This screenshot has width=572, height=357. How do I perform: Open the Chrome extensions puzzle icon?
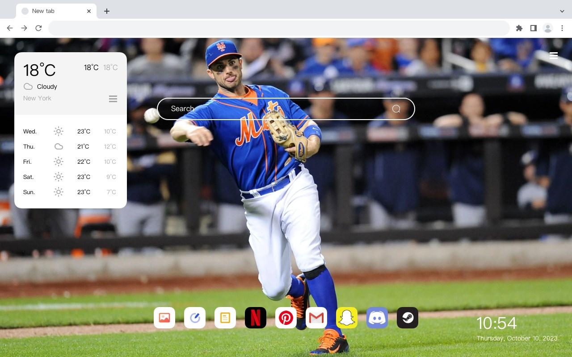519,28
